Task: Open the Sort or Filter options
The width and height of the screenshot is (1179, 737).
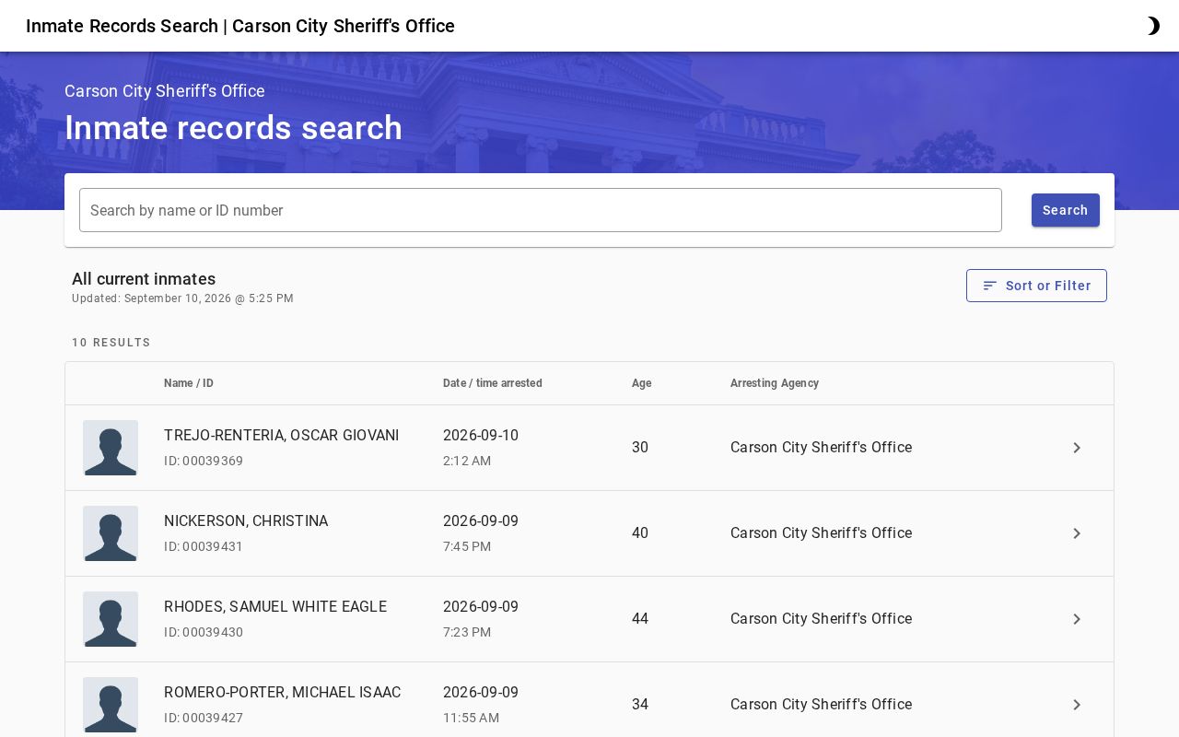Action: pyautogui.click(x=1036, y=286)
